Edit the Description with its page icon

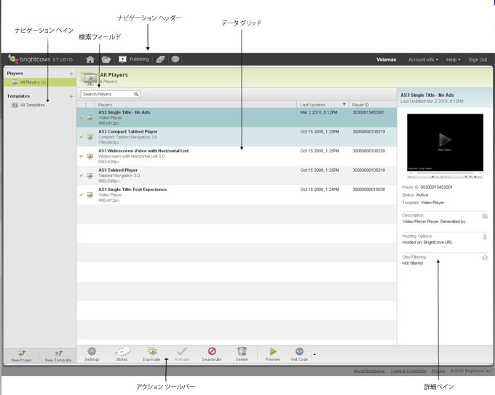486,216
